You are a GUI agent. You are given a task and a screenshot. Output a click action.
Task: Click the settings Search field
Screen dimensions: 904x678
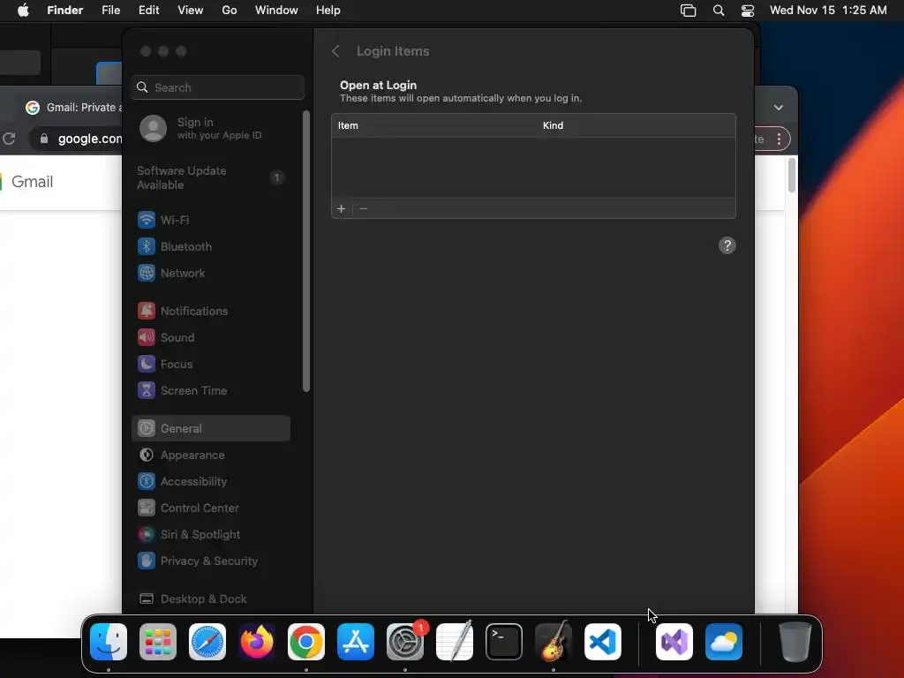(x=218, y=87)
